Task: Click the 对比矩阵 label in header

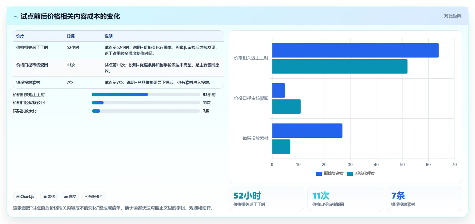Action: (x=452, y=16)
